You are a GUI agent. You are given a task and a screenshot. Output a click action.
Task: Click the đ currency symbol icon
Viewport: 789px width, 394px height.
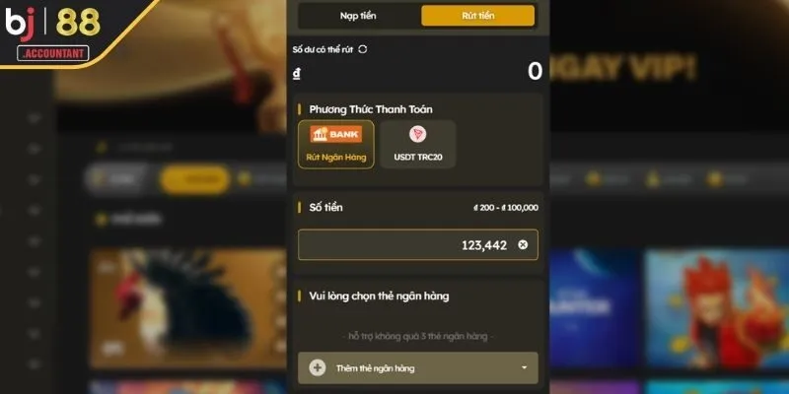click(x=297, y=73)
